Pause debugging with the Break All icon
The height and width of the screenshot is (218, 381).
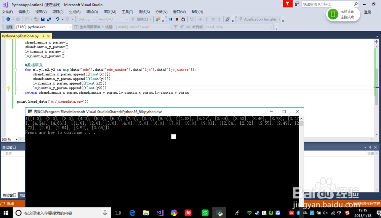click(x=171, y=19)
